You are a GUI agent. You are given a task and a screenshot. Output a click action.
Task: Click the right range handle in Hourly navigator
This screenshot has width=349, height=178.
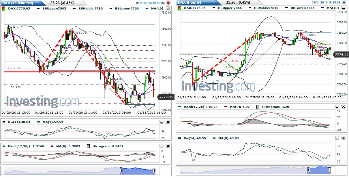(330, 170)
